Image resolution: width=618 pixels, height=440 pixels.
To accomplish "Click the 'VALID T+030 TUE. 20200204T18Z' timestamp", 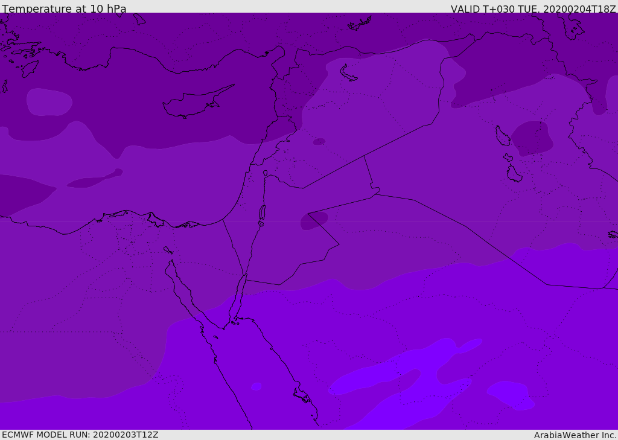I will tap(534, 9).
